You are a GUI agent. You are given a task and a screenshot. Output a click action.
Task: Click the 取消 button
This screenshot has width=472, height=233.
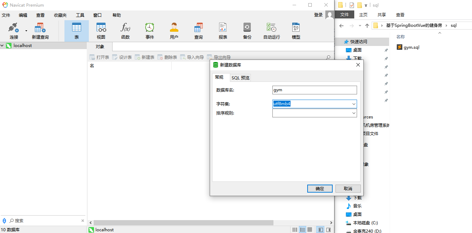[x=348, y=188]
